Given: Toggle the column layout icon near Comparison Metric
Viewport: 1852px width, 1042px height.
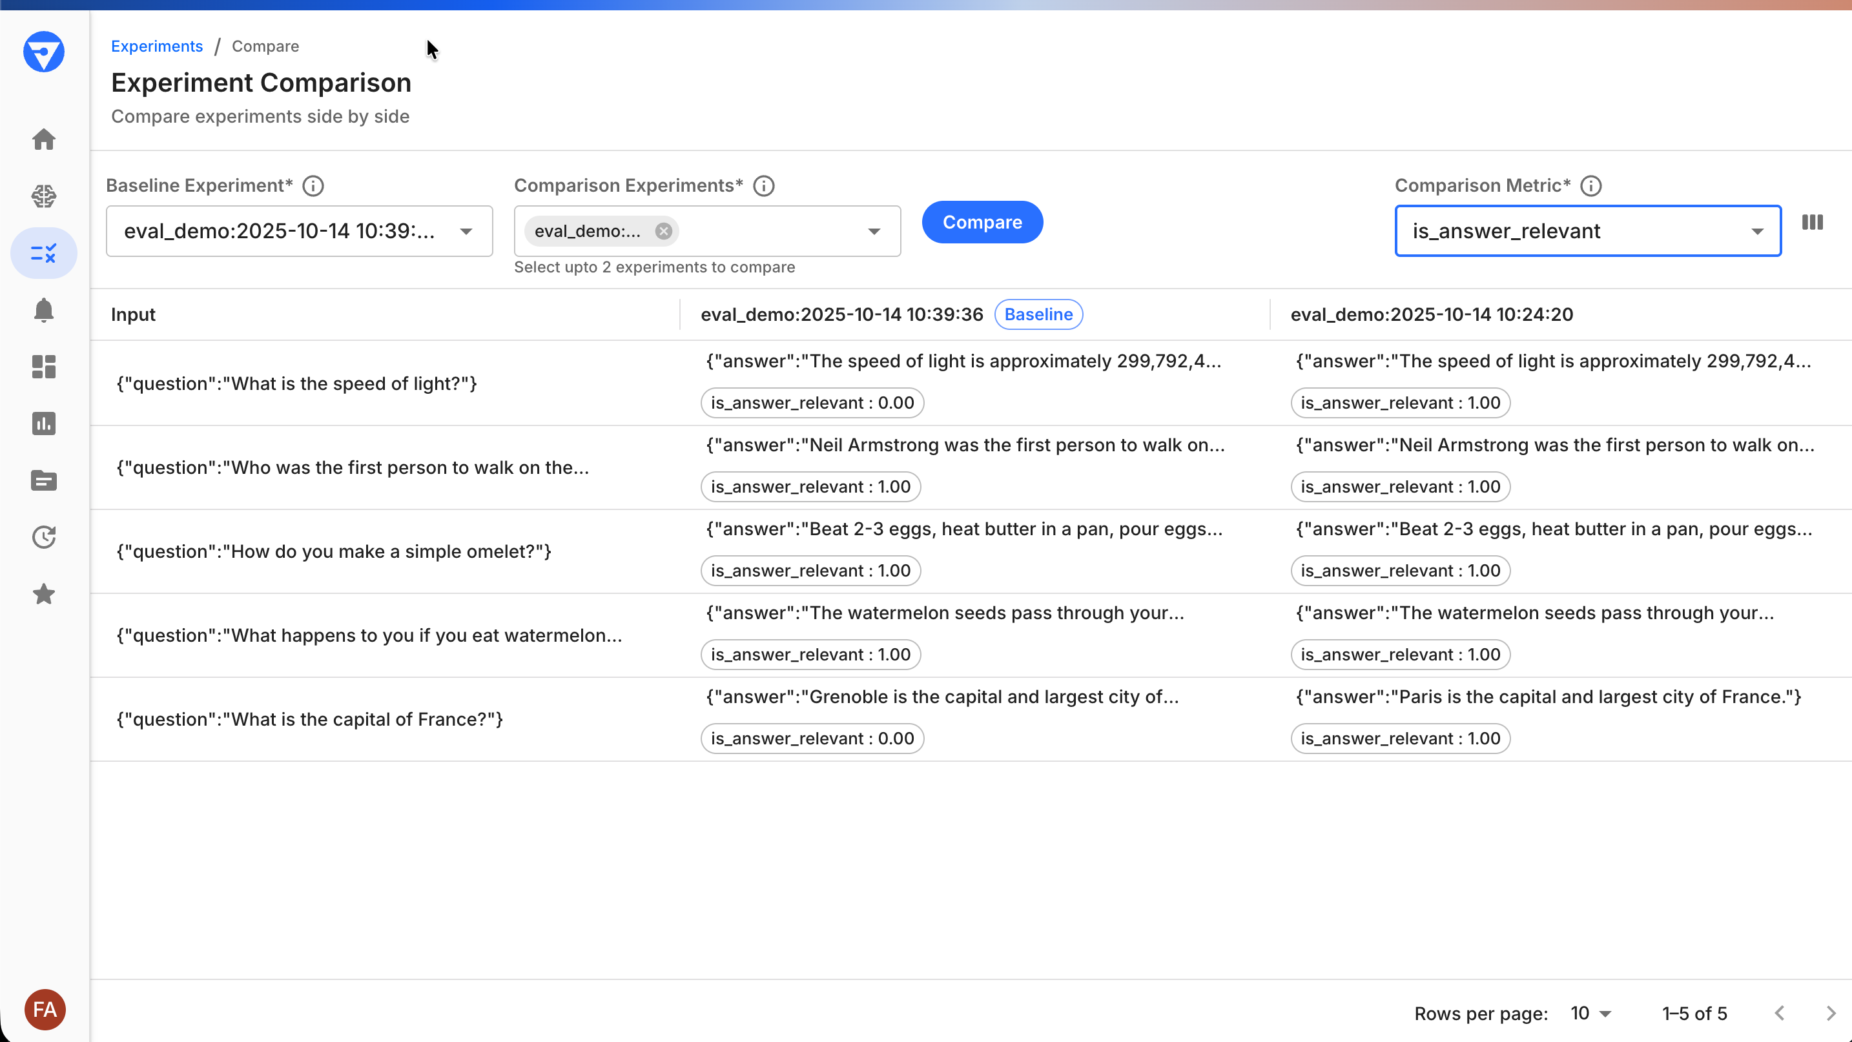Looking at the screenshot, I should [1813, 222].
